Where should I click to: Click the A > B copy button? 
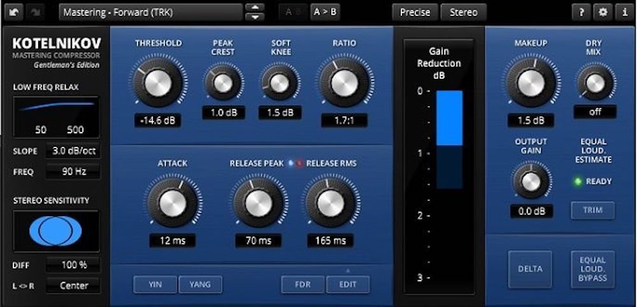click(x=326, y=12)
